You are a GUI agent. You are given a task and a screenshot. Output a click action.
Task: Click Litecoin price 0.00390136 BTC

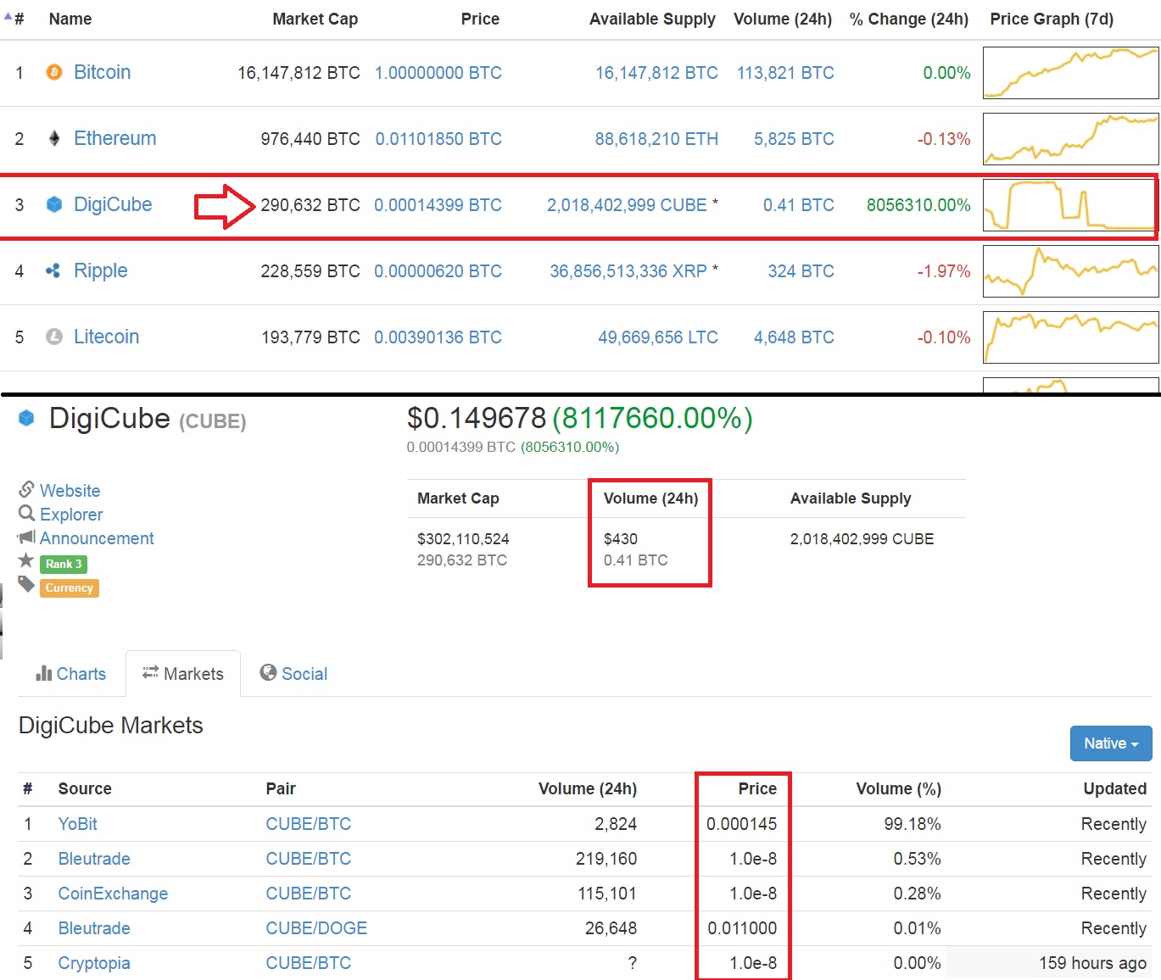[x=438, y=337]
